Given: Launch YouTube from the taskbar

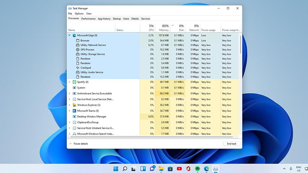Looking at the screenshot, I should click(x=179, y=168).
